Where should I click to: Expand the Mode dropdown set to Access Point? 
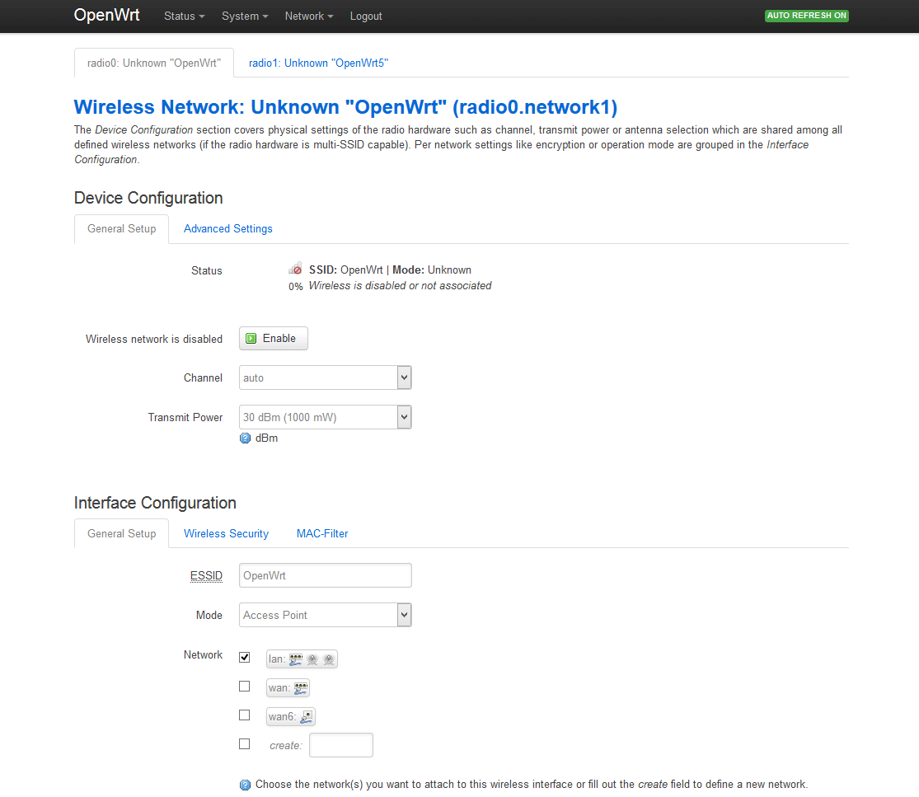325,615
